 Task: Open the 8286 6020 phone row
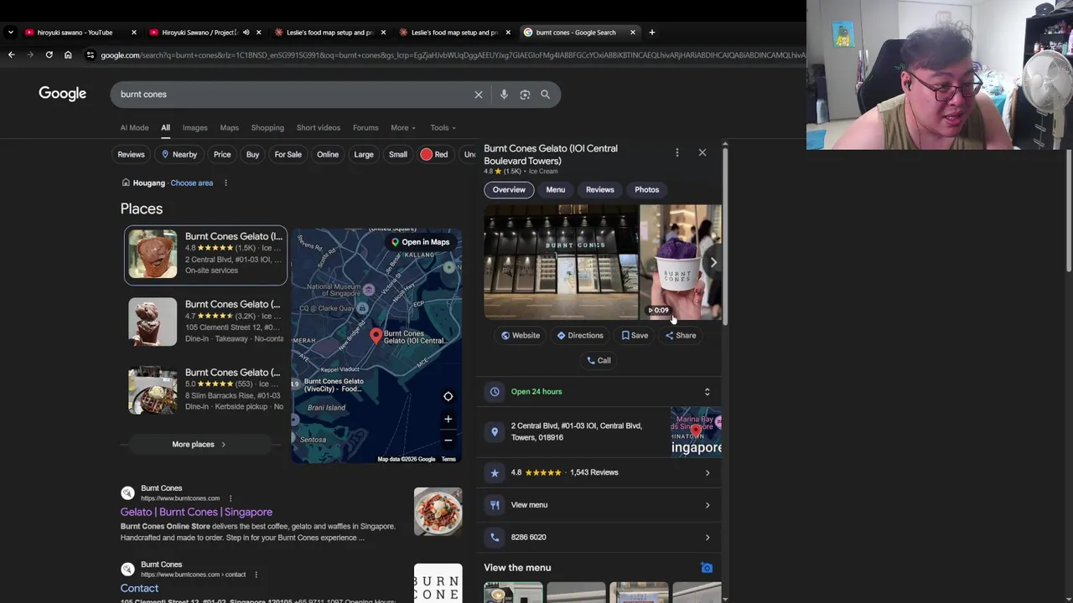(x=600, y=538)
